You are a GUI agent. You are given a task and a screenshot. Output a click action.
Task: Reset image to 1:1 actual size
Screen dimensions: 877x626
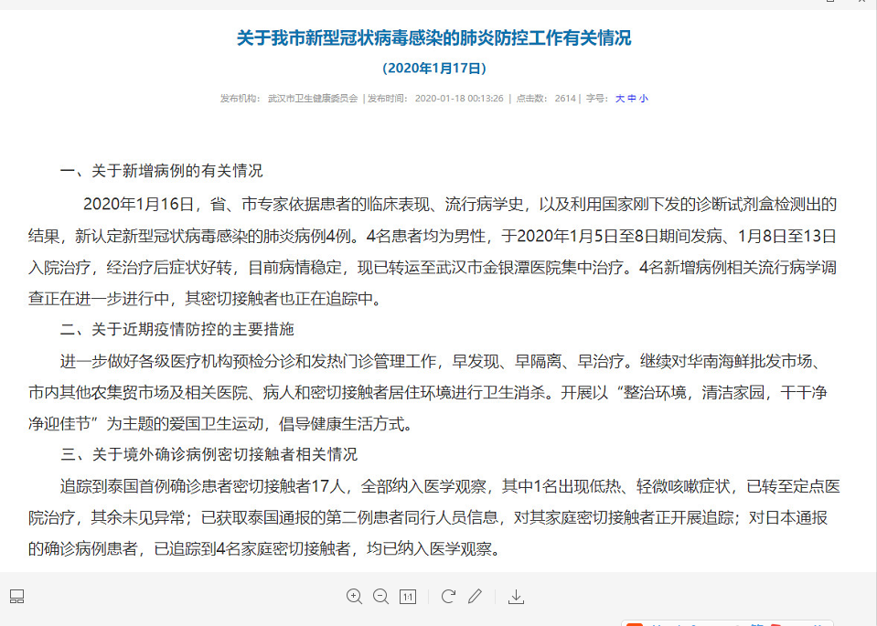[x=408, y=597]
